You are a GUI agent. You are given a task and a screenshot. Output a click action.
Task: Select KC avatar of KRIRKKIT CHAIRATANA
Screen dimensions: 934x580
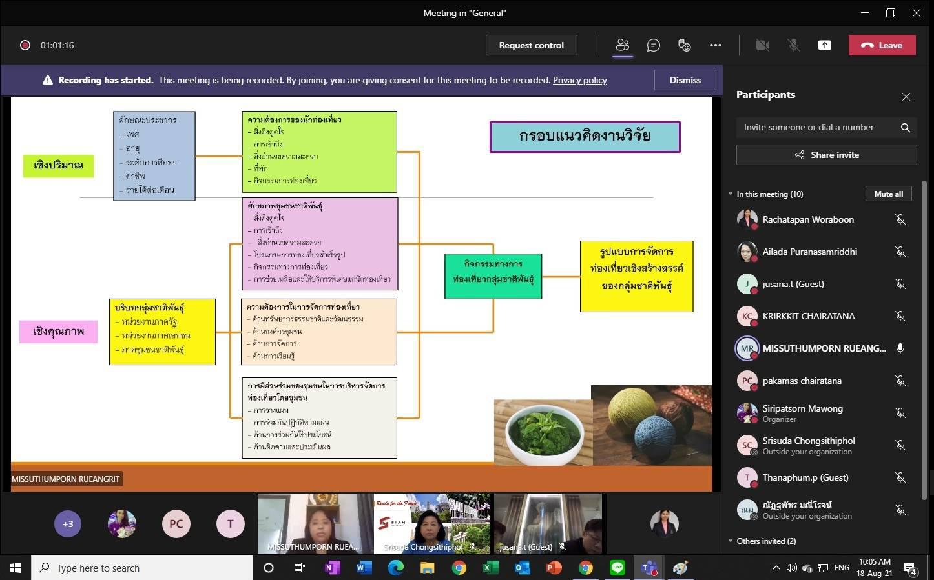click(747, 316)
